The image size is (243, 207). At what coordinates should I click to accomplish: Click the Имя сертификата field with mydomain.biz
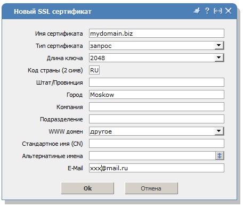(x=157, y=34)
